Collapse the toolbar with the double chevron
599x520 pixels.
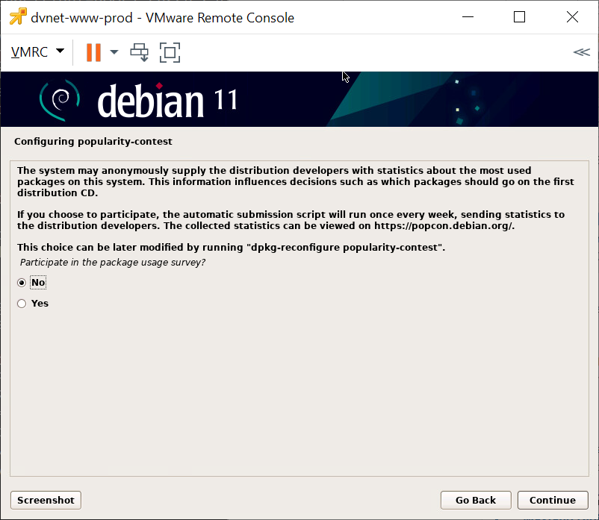coord(581,52)
